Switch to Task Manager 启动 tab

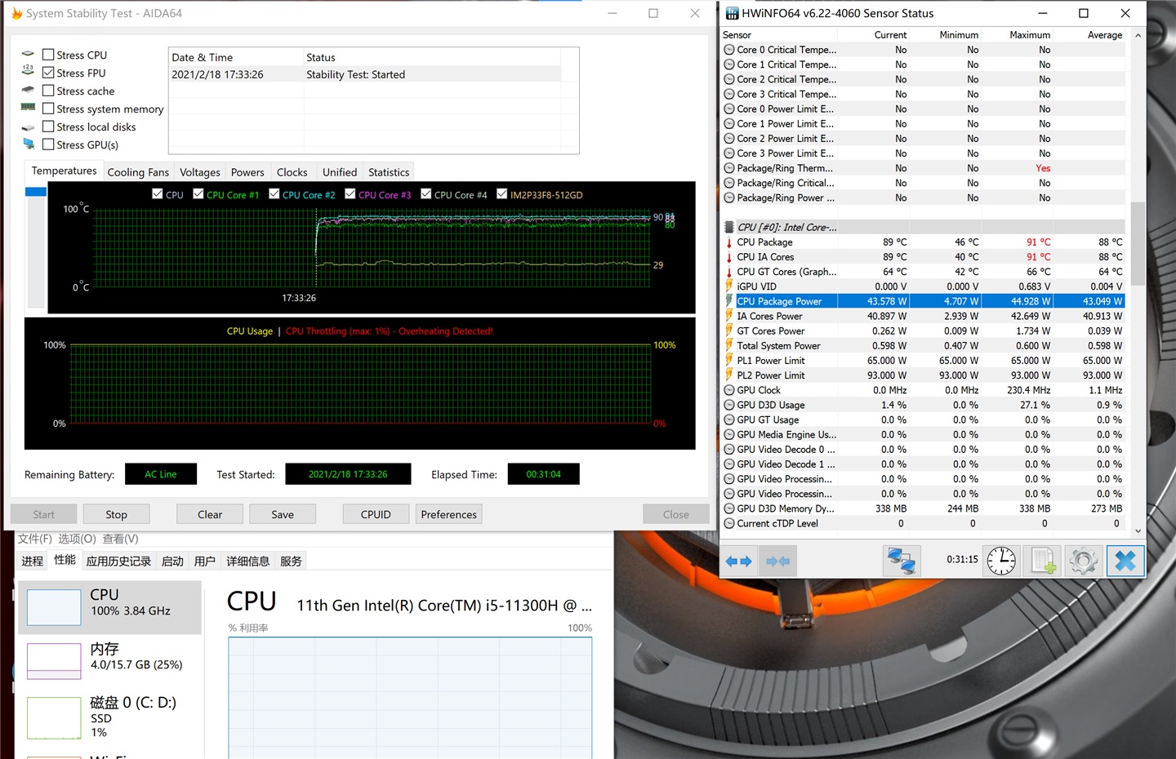[x=172, y=561]
